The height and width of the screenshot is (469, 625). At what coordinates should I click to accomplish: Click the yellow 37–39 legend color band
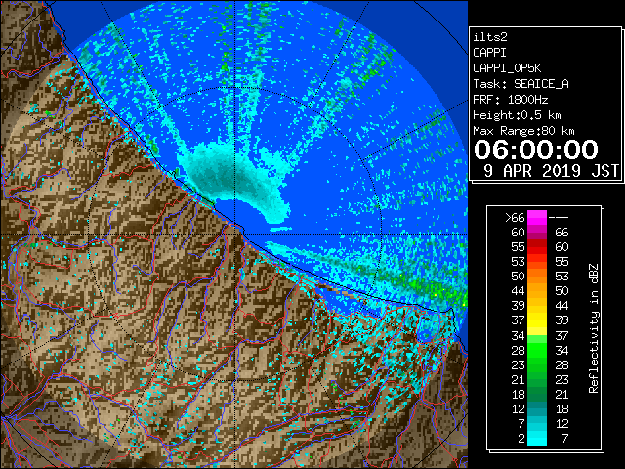(537, 320)
